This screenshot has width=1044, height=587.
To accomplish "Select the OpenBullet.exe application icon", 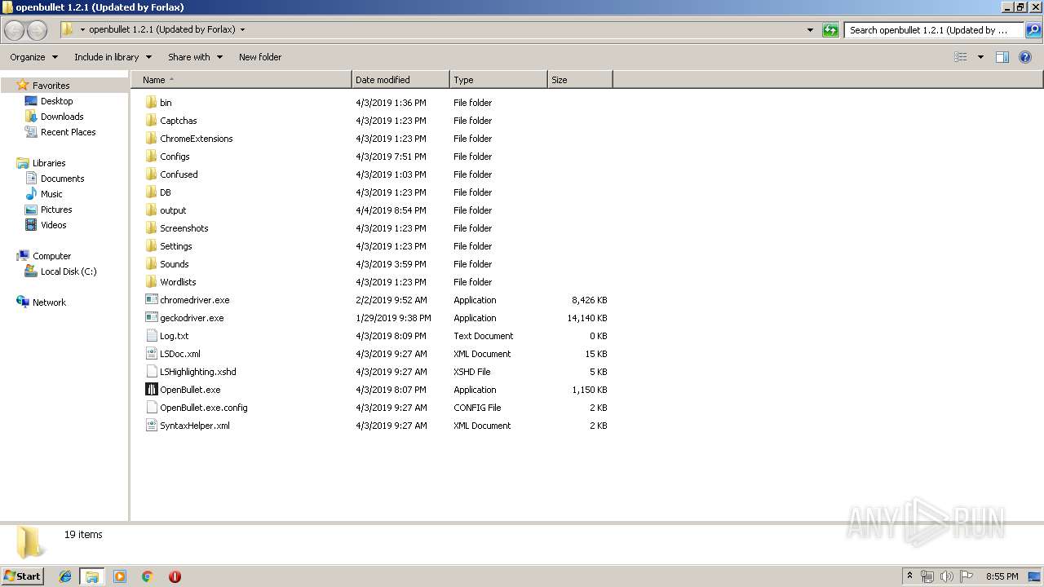I will coord(151,390).
